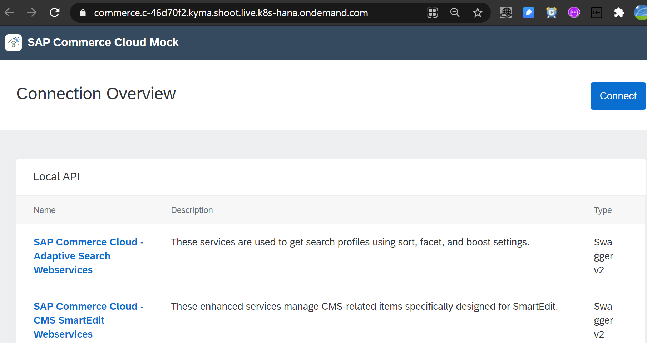Bookmark this page with the star
The width and height of the screenshot is (647, 343).
point(478,13)
